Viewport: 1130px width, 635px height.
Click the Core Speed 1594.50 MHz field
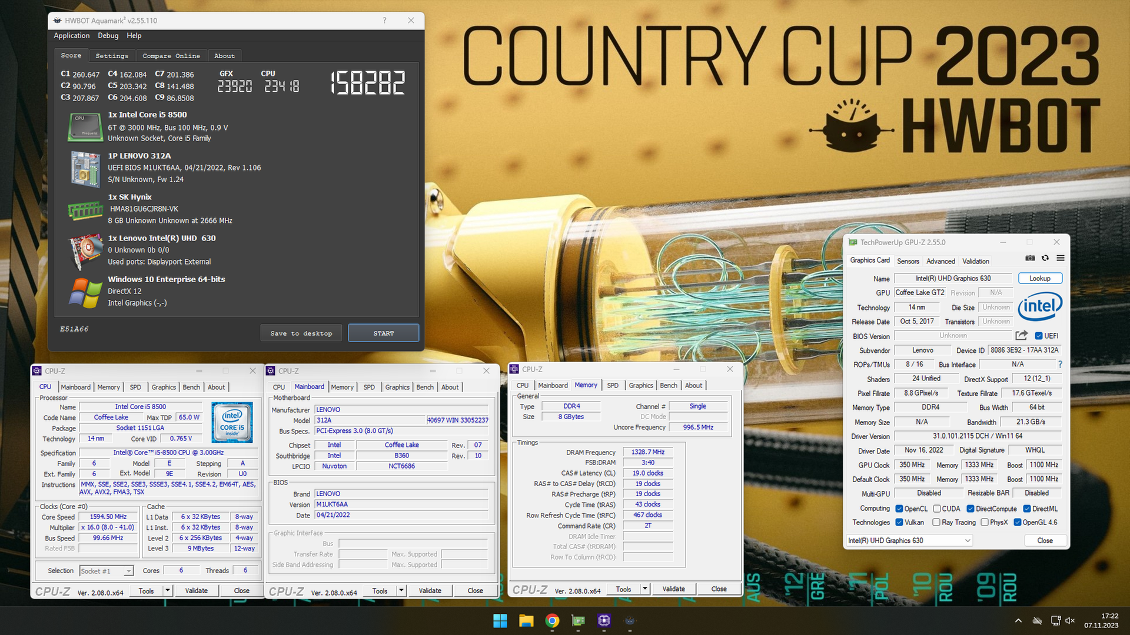[108, 517]
